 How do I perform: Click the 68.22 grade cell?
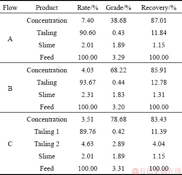coord(118,70)
